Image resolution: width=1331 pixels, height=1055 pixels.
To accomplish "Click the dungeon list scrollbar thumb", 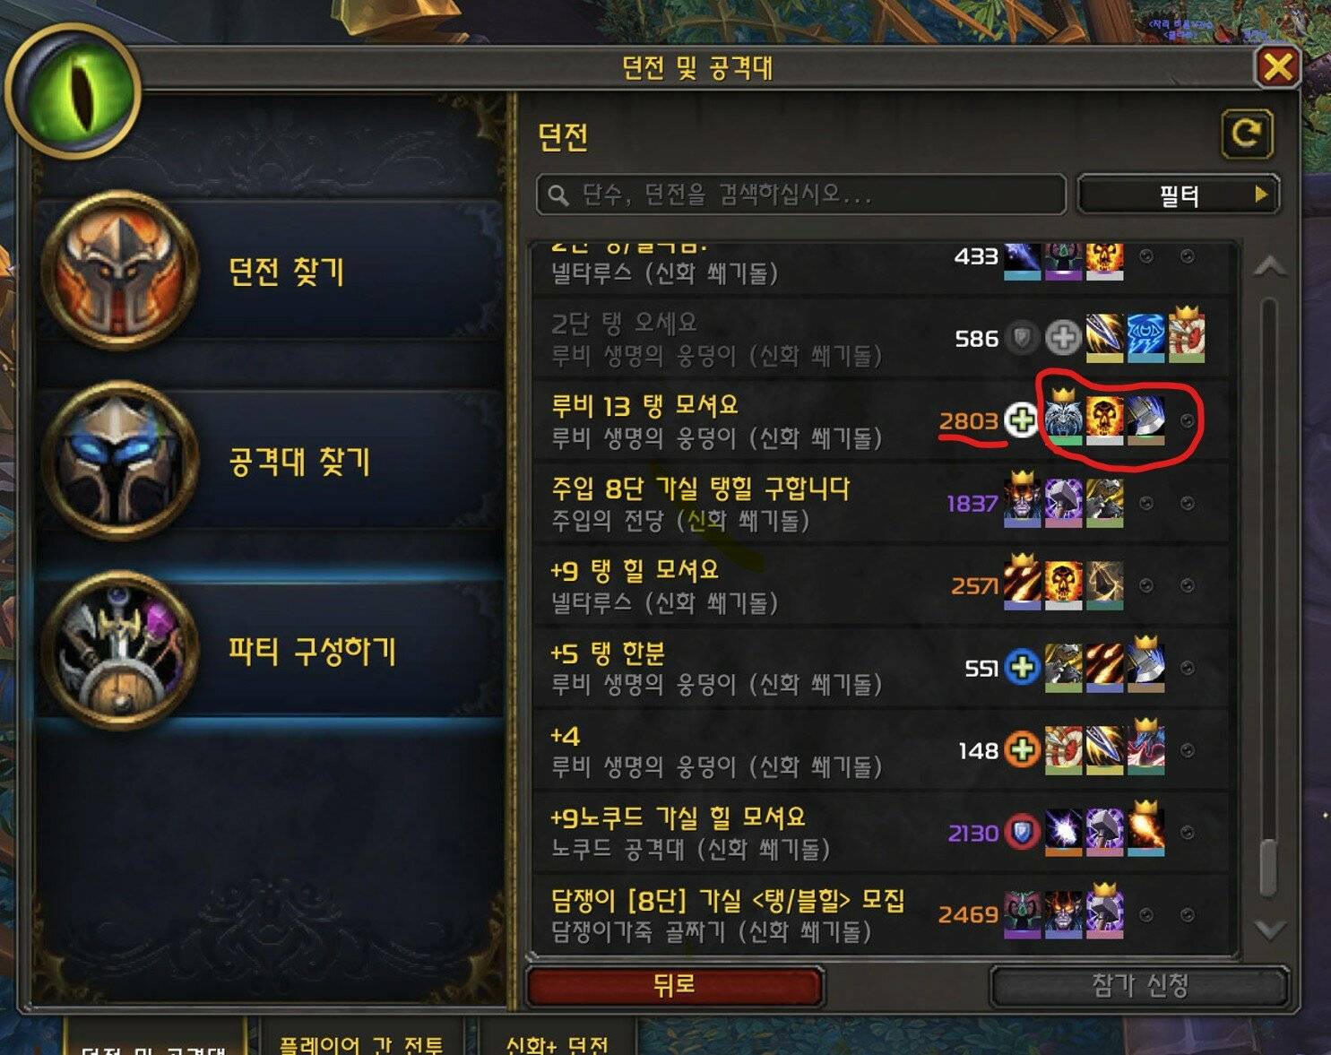I will tap(1269, 867).
